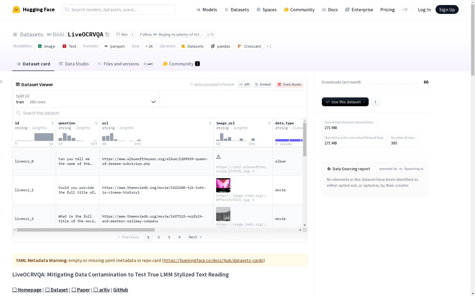The width and height of the screenshot is (475, 296).
Task: Go to Models in top navigation
Action: (x=207, y=9)
